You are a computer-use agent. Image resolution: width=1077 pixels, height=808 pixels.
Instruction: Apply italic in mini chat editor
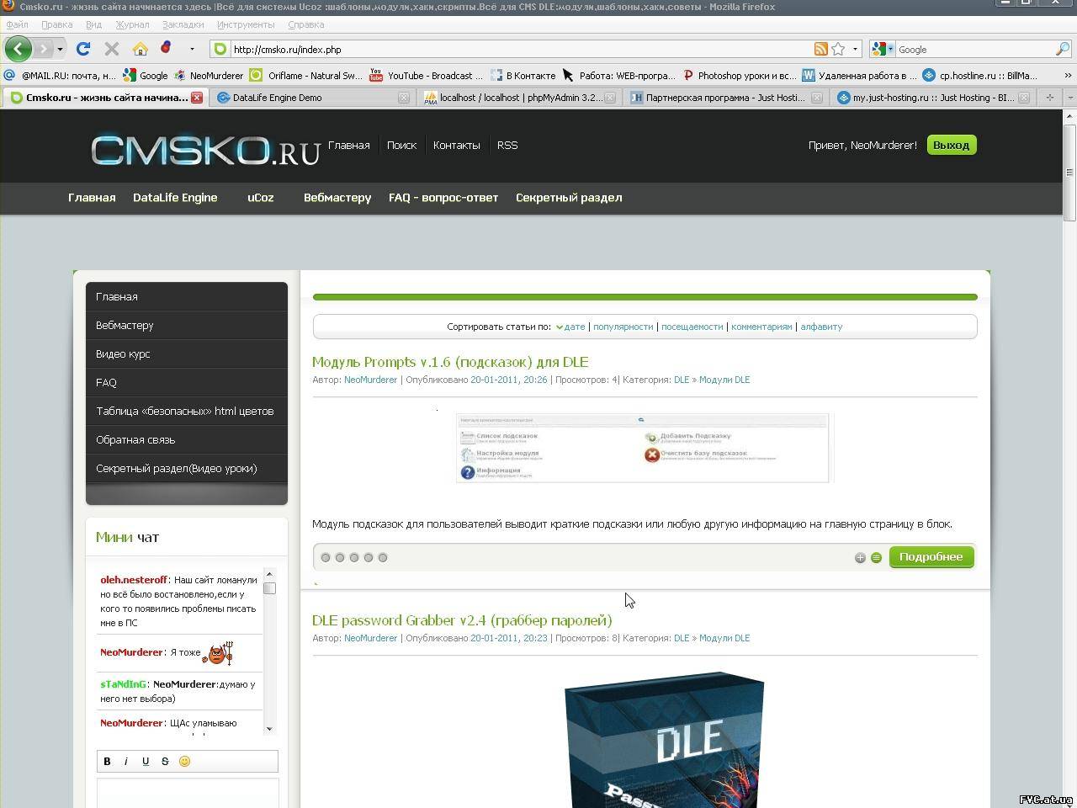(126, 761)
